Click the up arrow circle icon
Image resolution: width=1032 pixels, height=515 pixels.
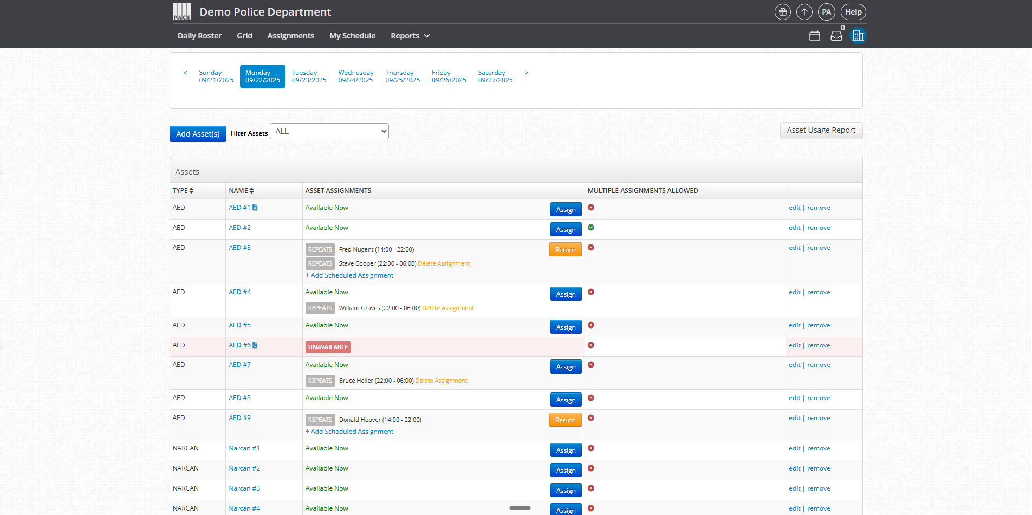point(804,12)
